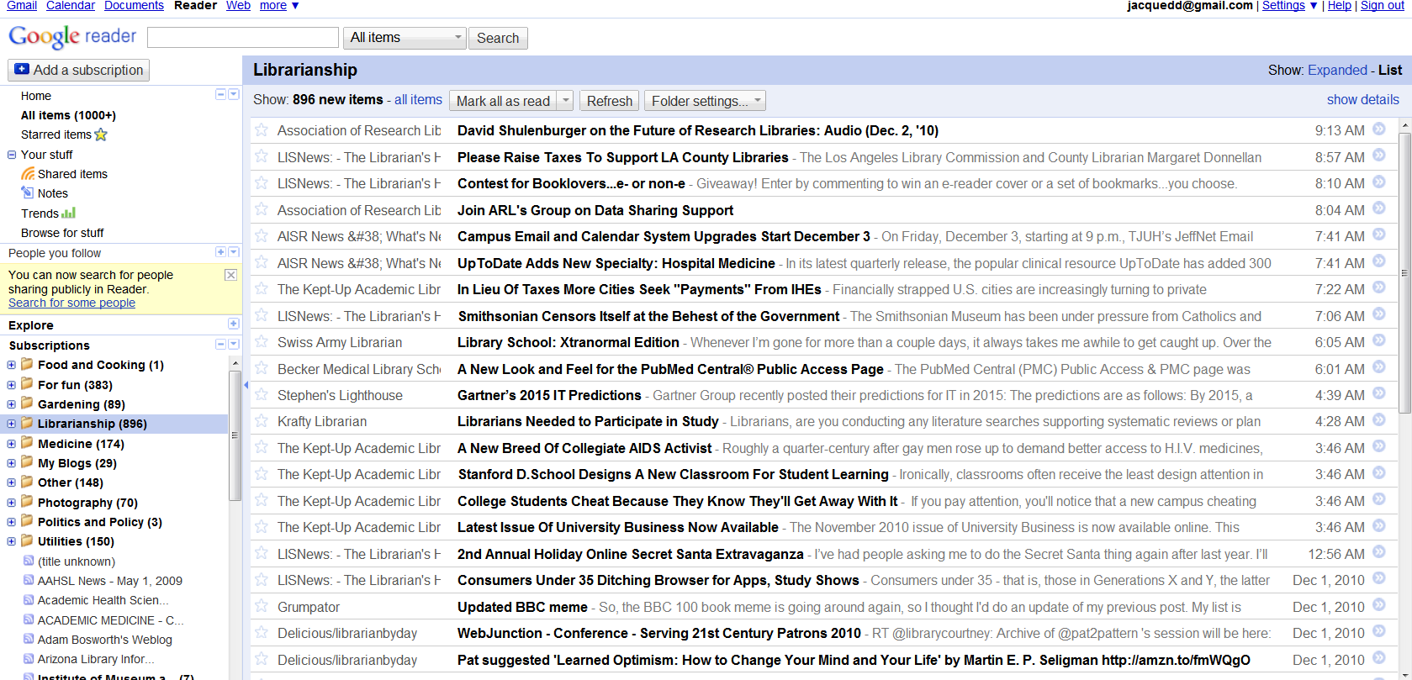This screenshot has height=680, width=1412.
Task: Open original of David Shulenburger article via arrow icon
Action: coord(1379,129)
